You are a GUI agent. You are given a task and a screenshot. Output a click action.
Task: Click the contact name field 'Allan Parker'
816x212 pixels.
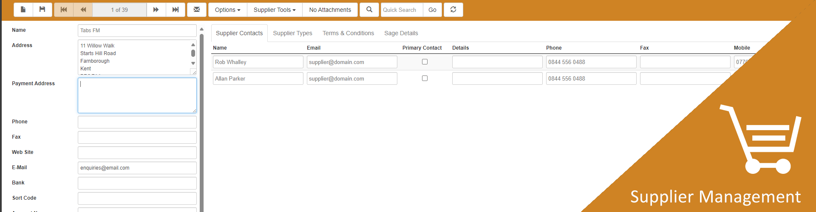[x=258, y=78]
